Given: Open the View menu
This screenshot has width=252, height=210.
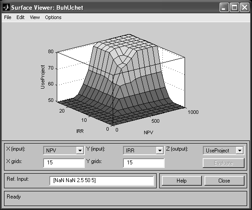Looking at the screenshot, I should click(35, 17).
